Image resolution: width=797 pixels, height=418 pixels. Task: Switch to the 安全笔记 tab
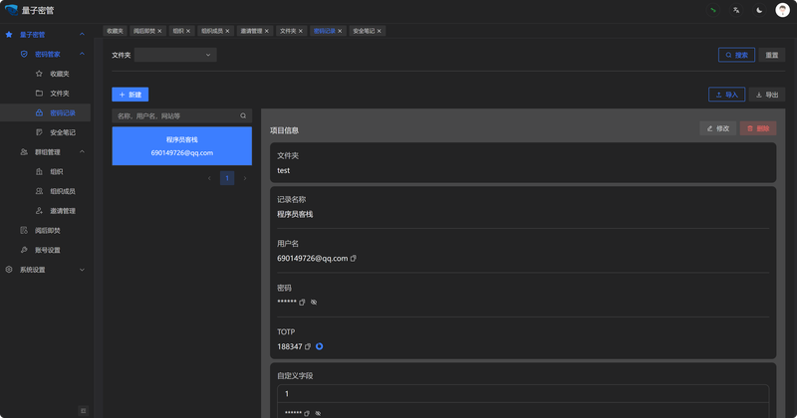click(x=364, y=31)
